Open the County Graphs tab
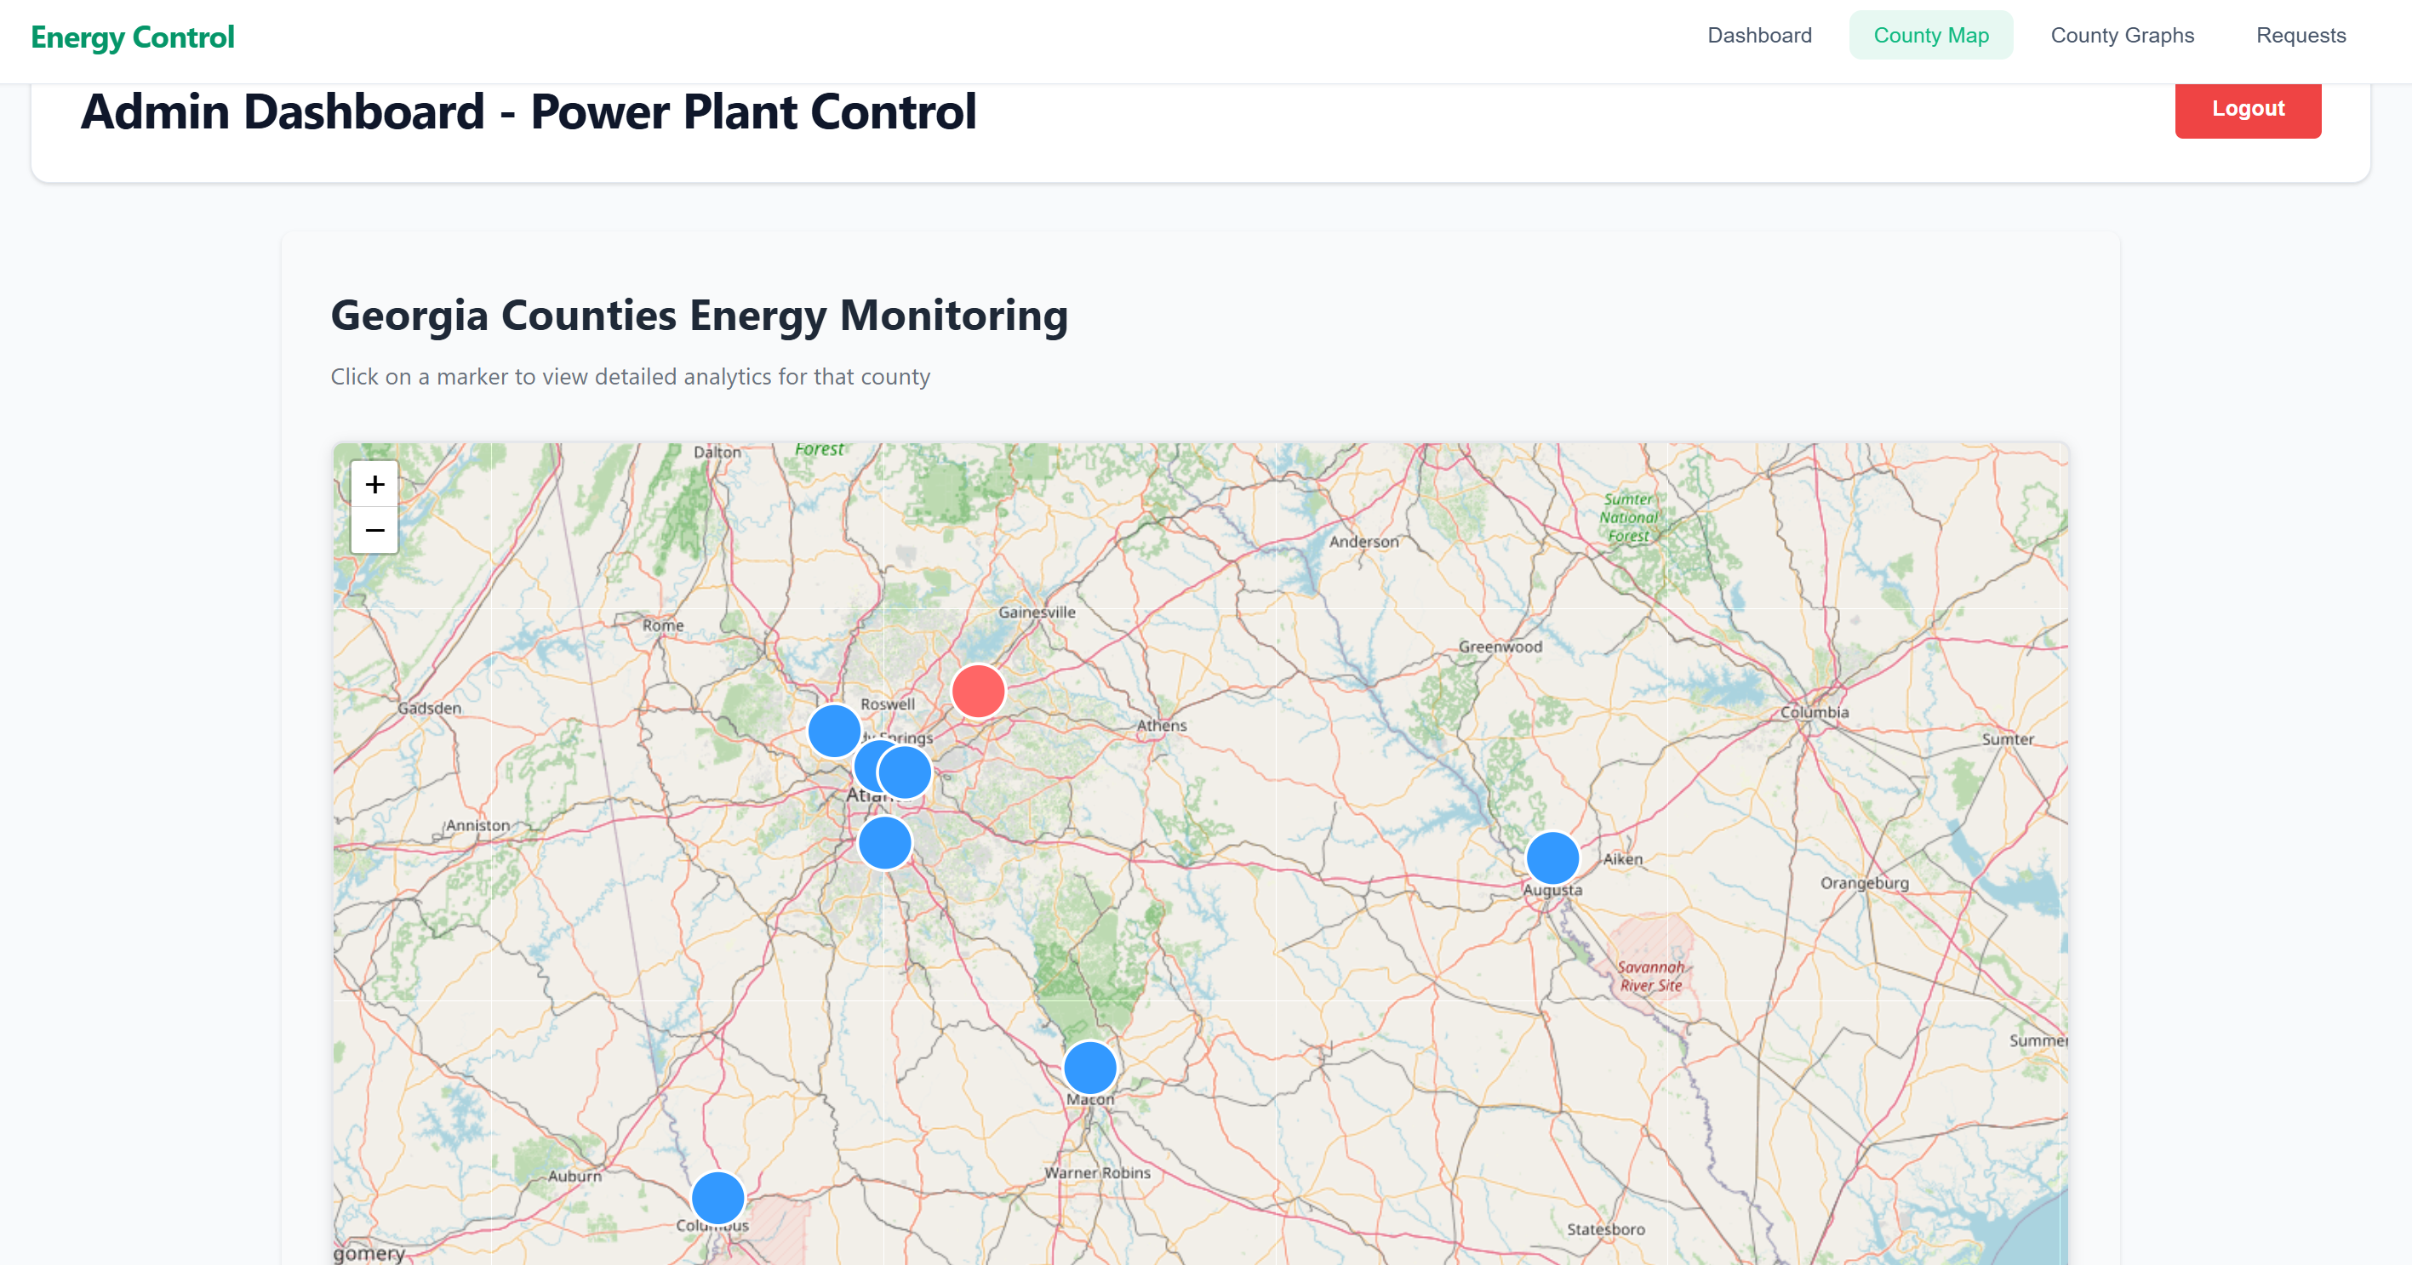The width and height of the screenshot is (2412, 1265). point(2122,36)
